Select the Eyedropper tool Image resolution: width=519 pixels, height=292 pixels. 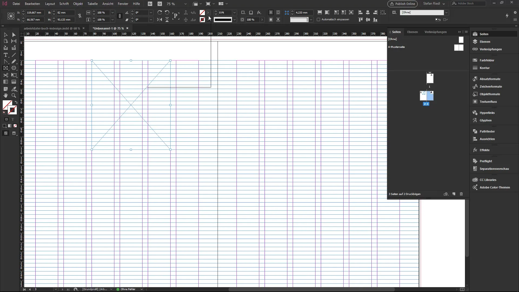click(x=14, y=89)
